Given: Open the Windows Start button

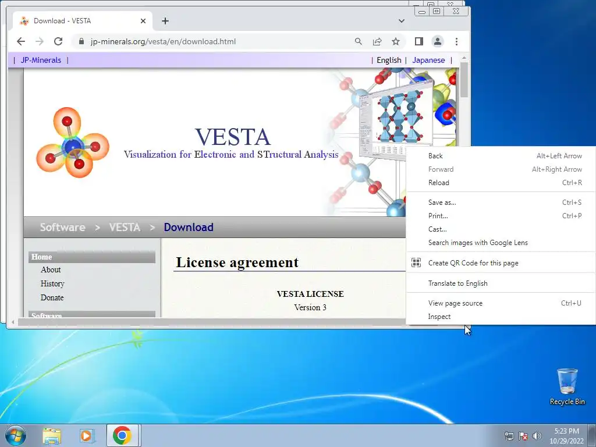Looking at the screenshot, I should (15, 435).
